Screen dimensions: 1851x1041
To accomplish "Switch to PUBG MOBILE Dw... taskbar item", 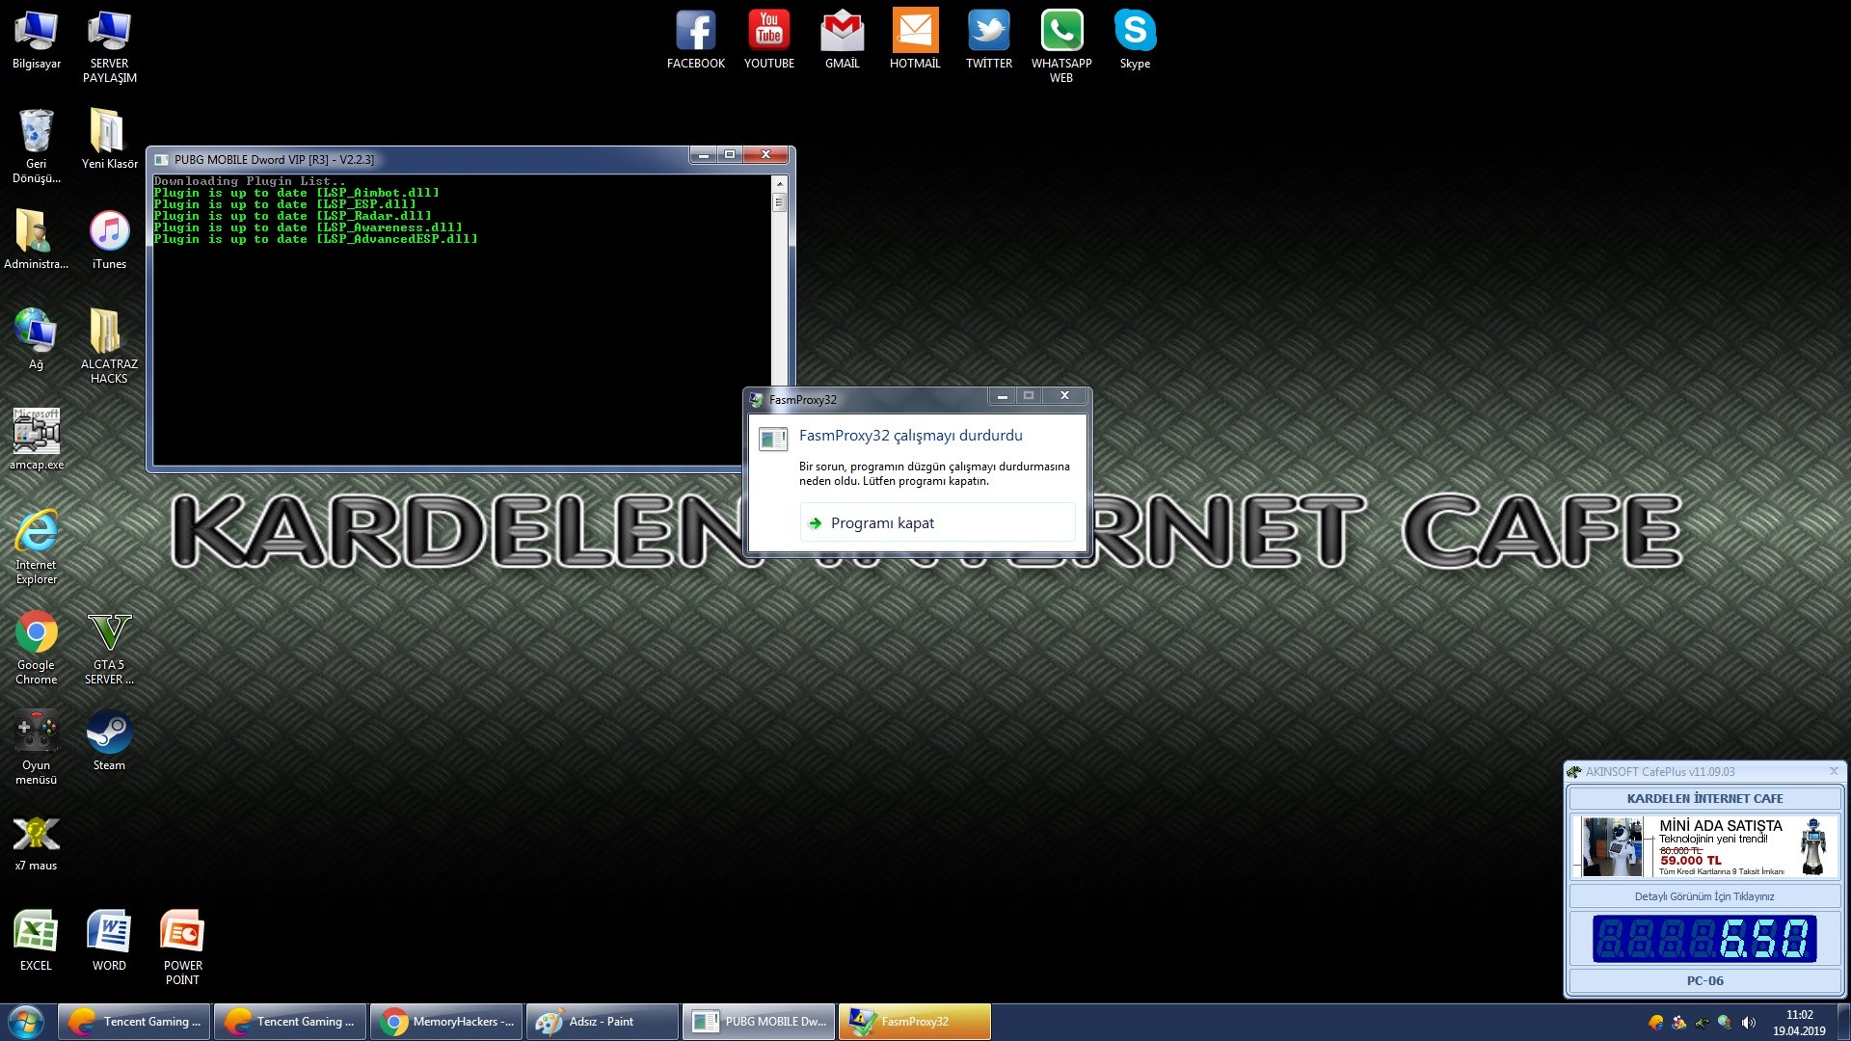I will coord(758,1022).
